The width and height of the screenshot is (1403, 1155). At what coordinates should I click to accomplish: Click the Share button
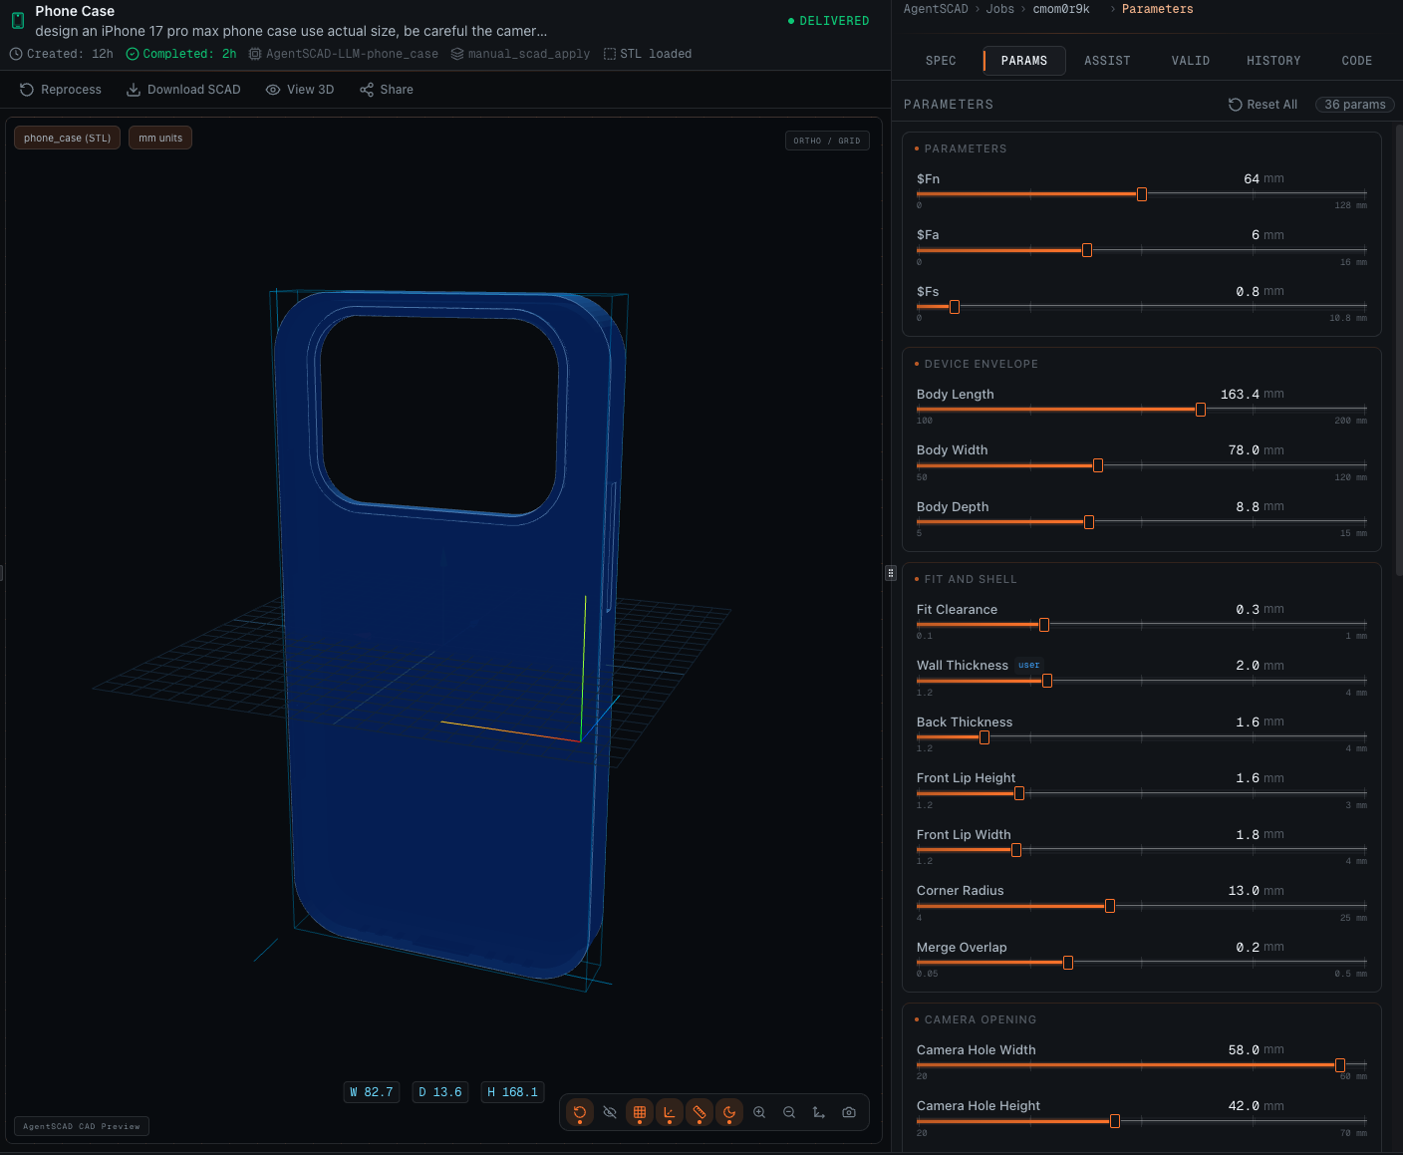[x=387, y=90]
